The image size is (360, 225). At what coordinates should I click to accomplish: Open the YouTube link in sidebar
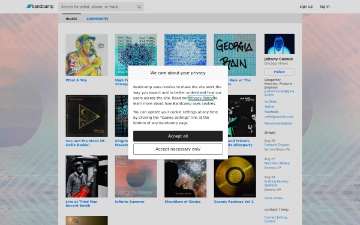[270, 101]
